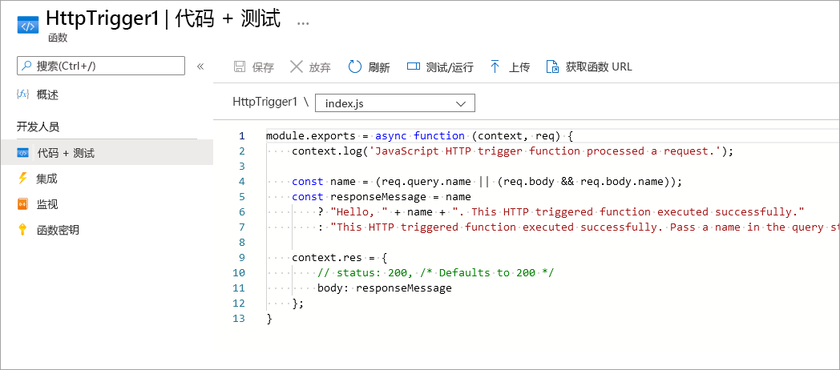Open the index.js file dropdown
This screenshot has width=840, height=370.
(x=395, y=103)
